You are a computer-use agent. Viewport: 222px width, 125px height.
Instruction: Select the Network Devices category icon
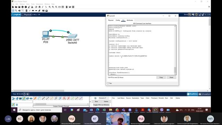click(13, 98)
